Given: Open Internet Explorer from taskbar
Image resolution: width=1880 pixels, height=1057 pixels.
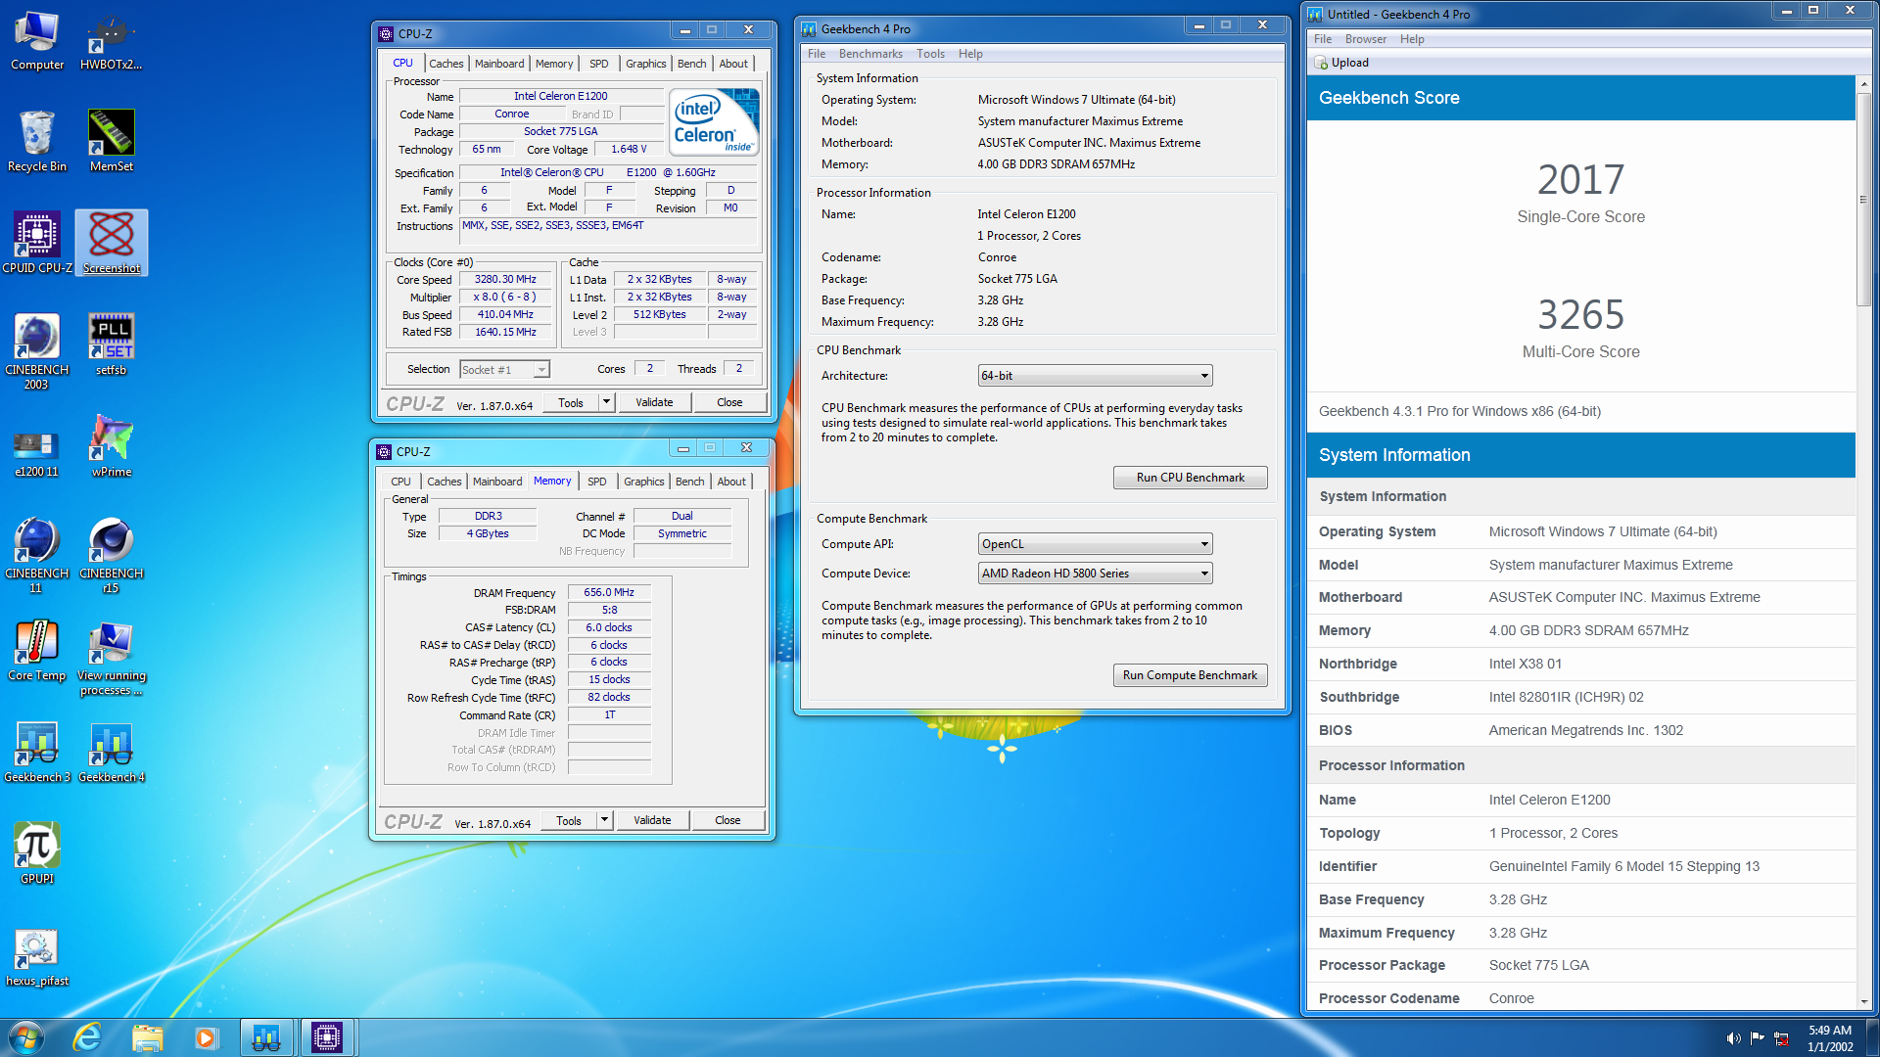Looking at the screenshot, I should coord(88,1037).
